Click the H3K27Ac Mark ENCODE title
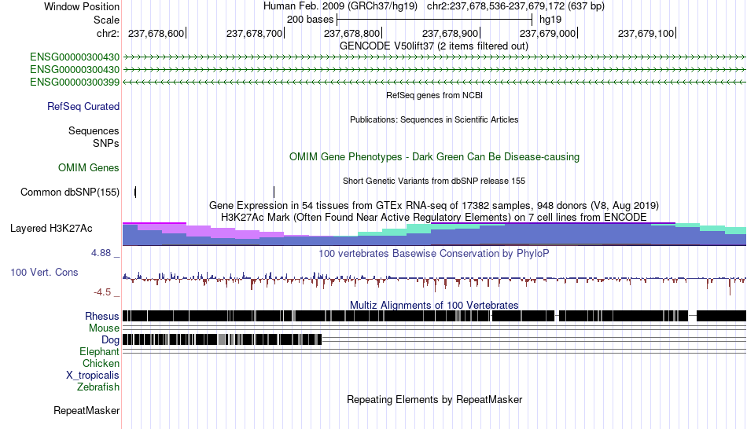 click(434, 218)
